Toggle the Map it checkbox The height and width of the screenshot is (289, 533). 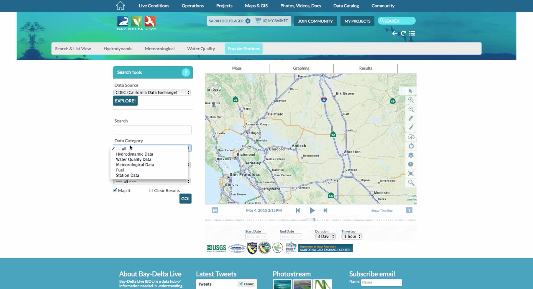pyautogui.click(x=115, y=191)
